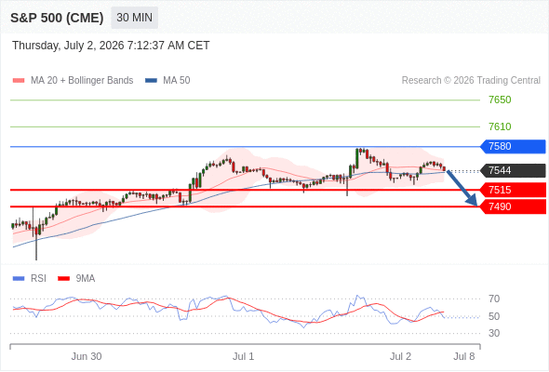
Task: Select the red 9MA legend swatch
Action: (63, 279)
